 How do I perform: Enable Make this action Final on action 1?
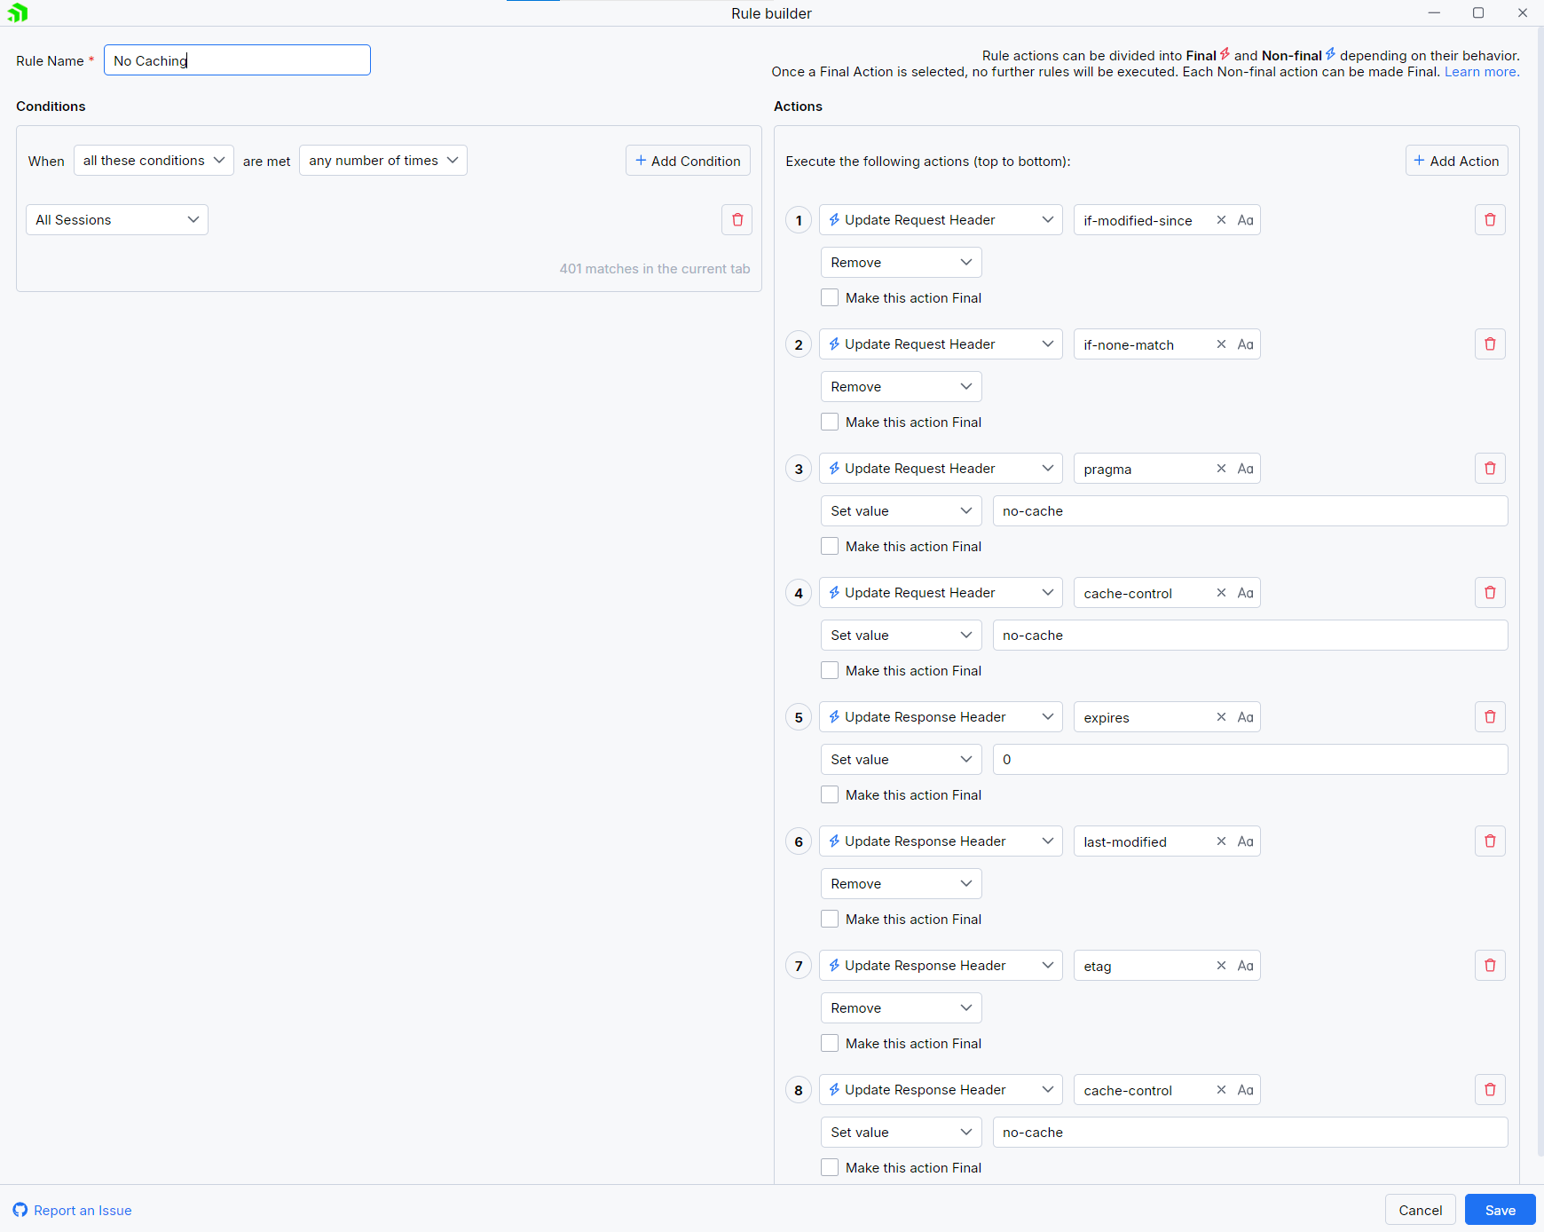tap(829, 297)
